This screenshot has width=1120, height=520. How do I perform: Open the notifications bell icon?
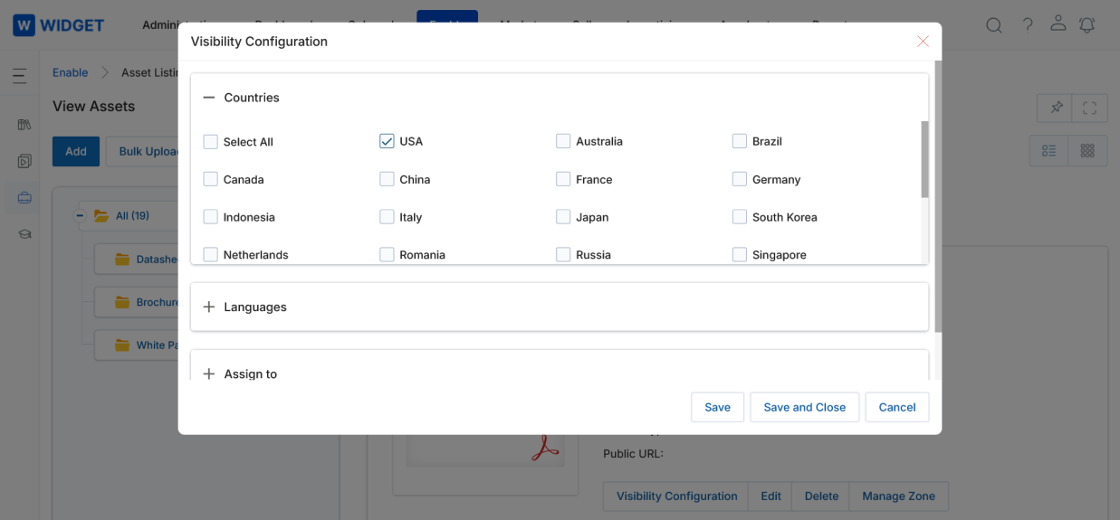coord(1087,25)
